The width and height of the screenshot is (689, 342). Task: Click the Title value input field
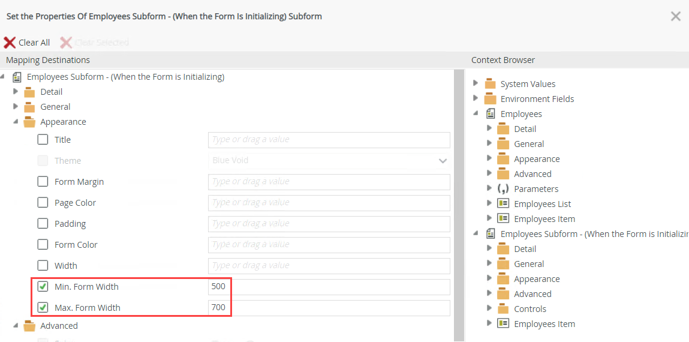pos(329,140)
